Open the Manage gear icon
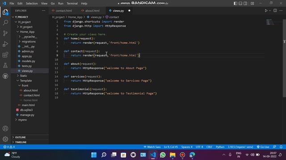286x160 pixels. 5,139
